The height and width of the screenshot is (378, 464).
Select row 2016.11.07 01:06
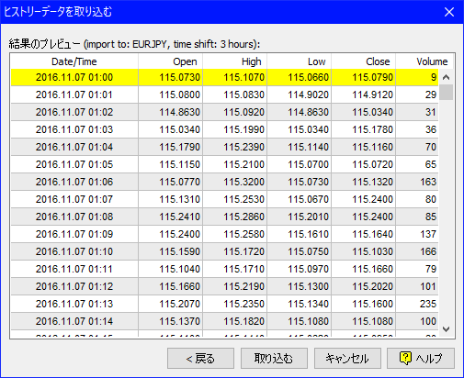225,182
